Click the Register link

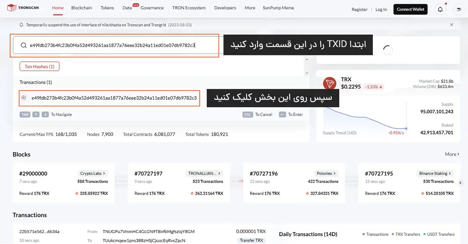tap(360, 9)
